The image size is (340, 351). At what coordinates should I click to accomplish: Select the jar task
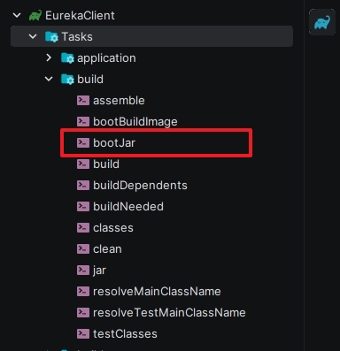click(99, 271)
